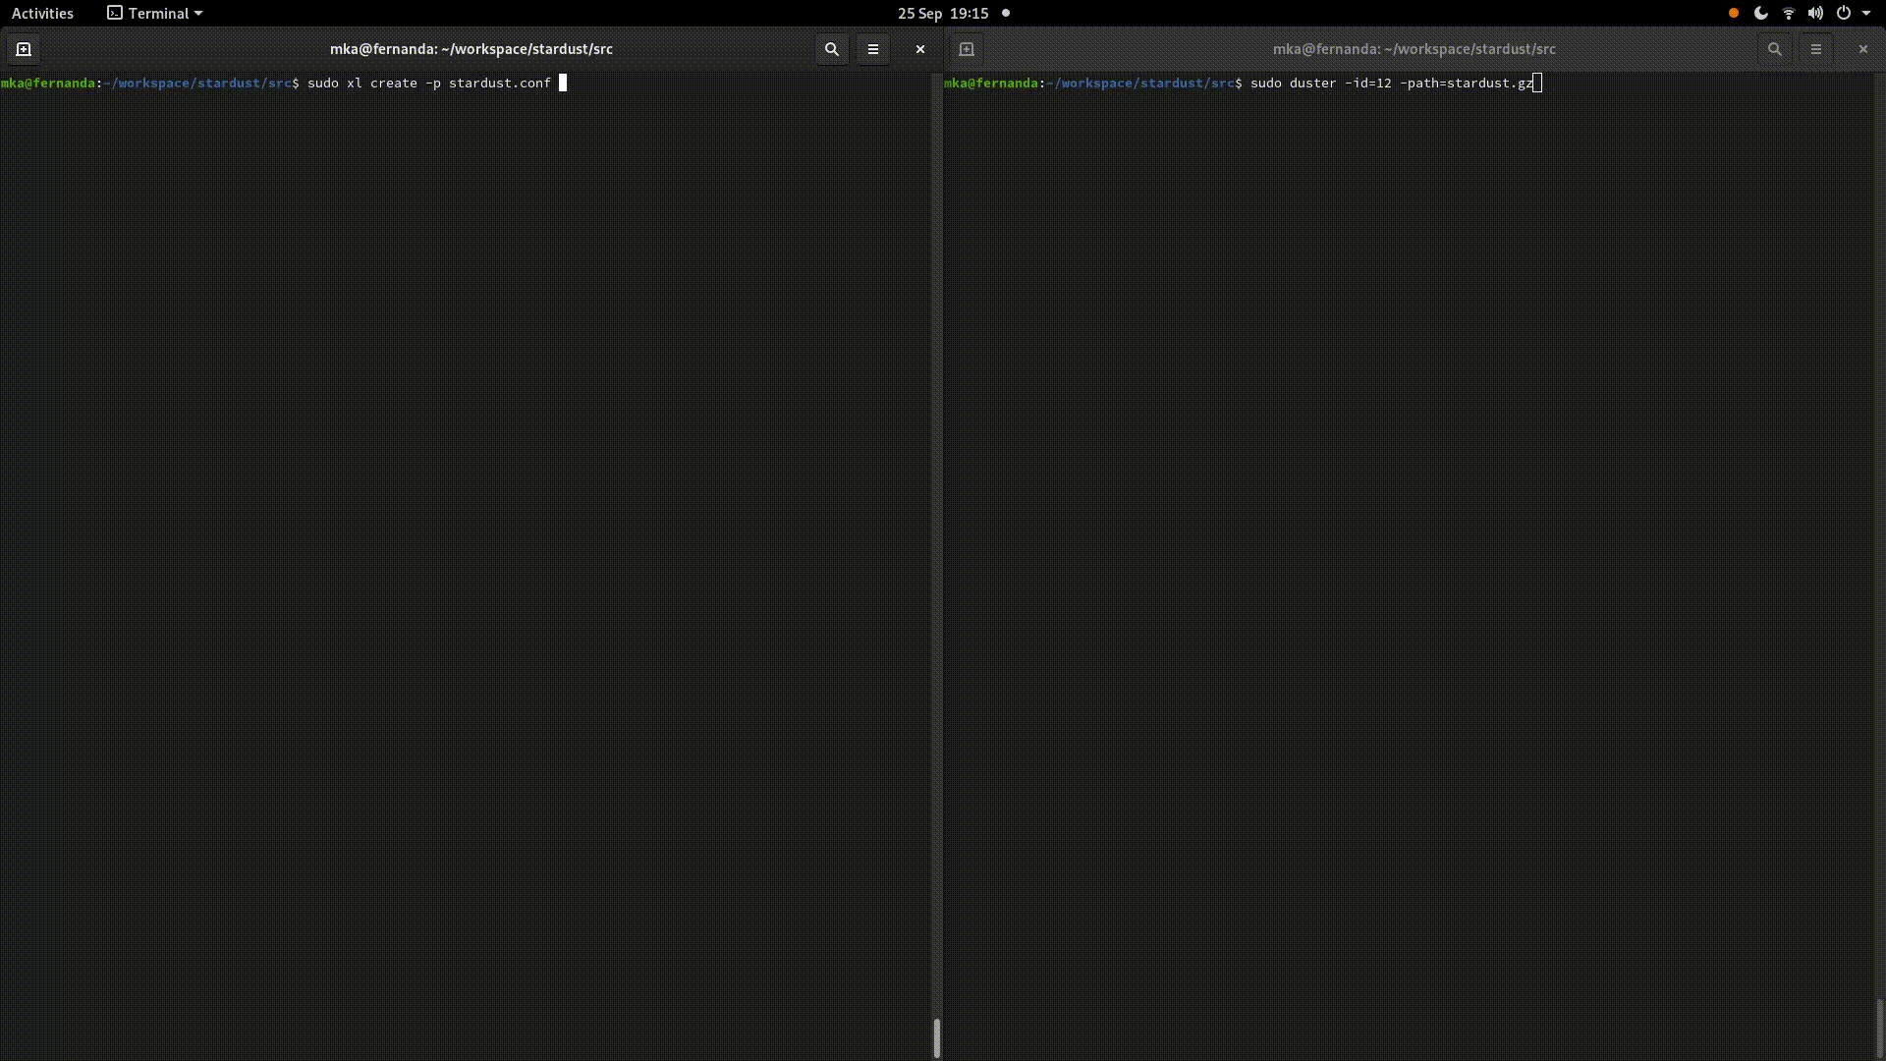Image resolution: width=1886 pixels, height=1061 pixels.
Task: Open hamburger menu in right terminal
Action: click(x=1815, y=49)
